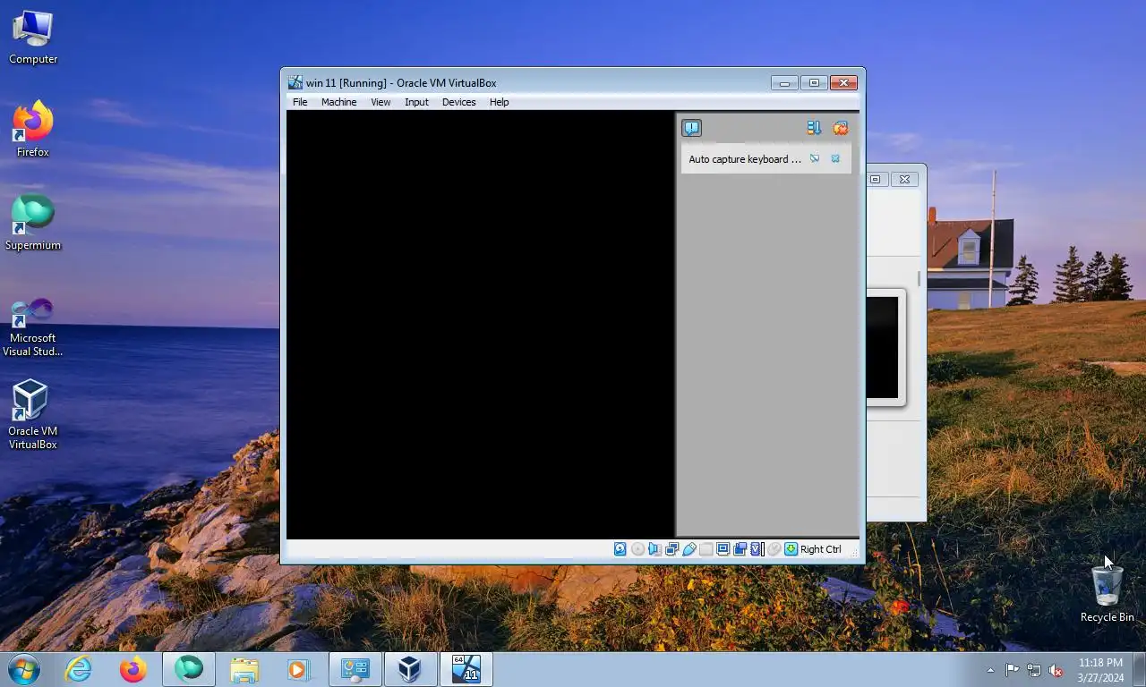Maximize the win 11 VirtualBox window
Image resolution: width=1146 pixels, height=687 pixels.
pos(814,82)
